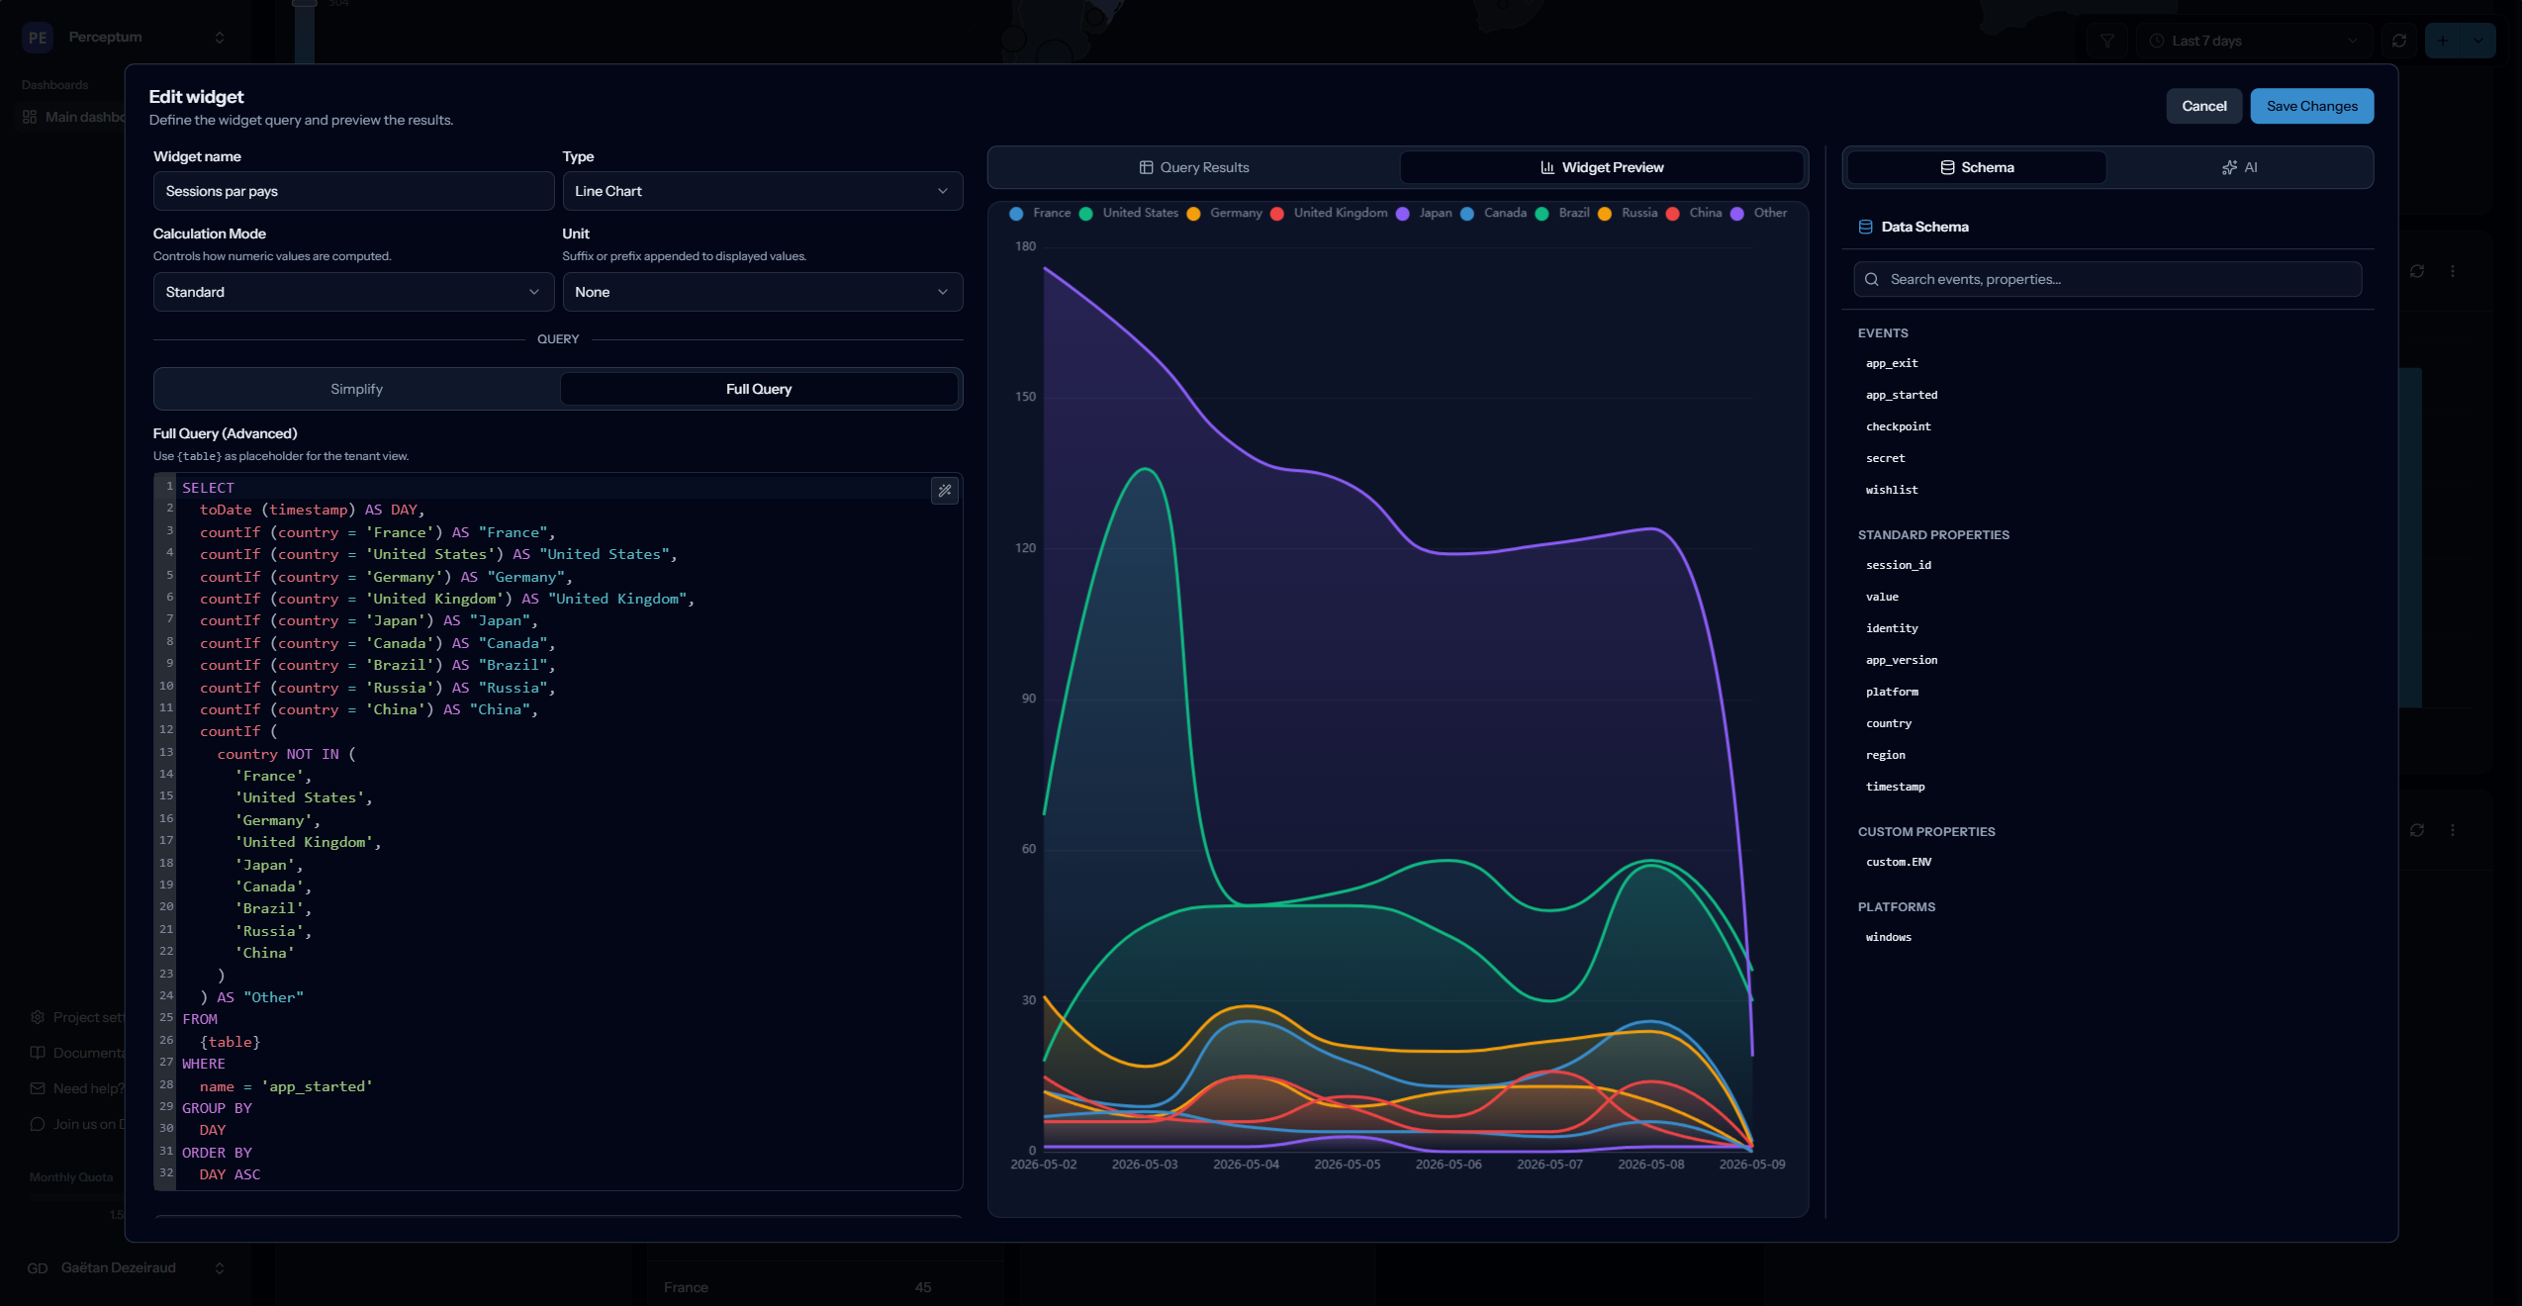Click the app_started event in schema
The width and height of the screenshot is (2522, 1306).
point(1902,395)
